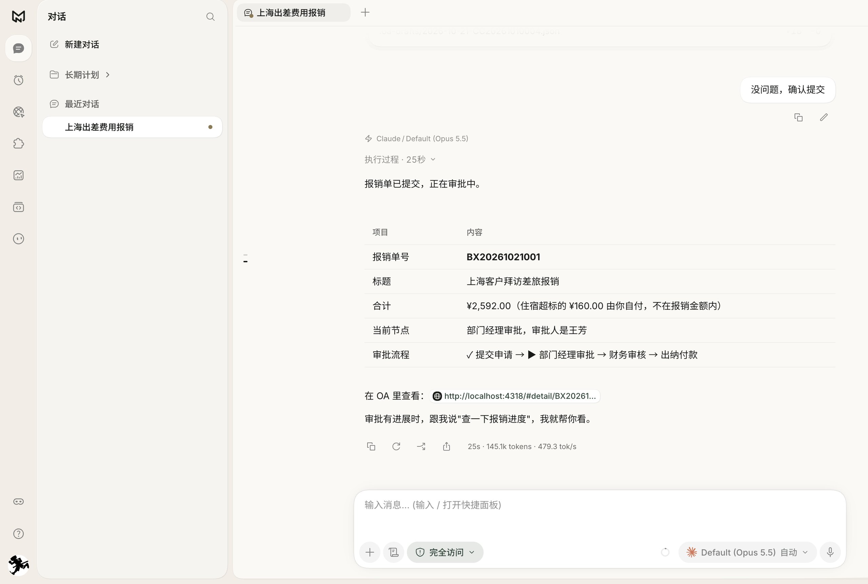The width and height of the screenshot is (868, 584).
Task: Switch to the 上海出差费用报销 tab
Action: pos(294,13)
